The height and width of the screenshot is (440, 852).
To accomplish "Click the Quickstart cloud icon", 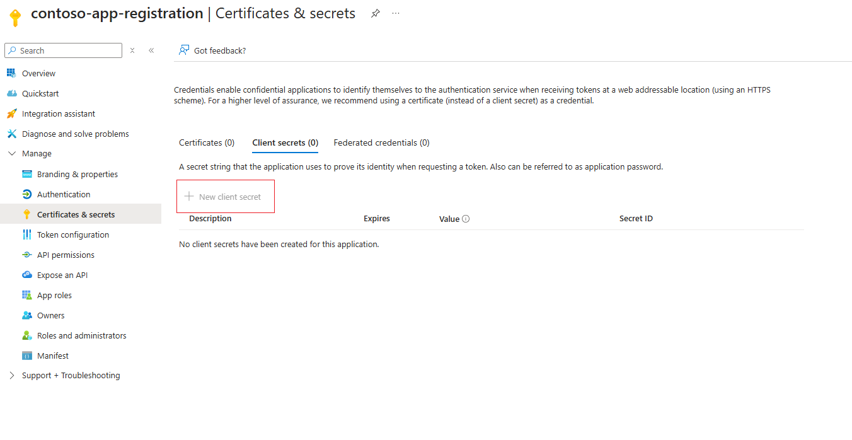I will [x=11, y=93].
